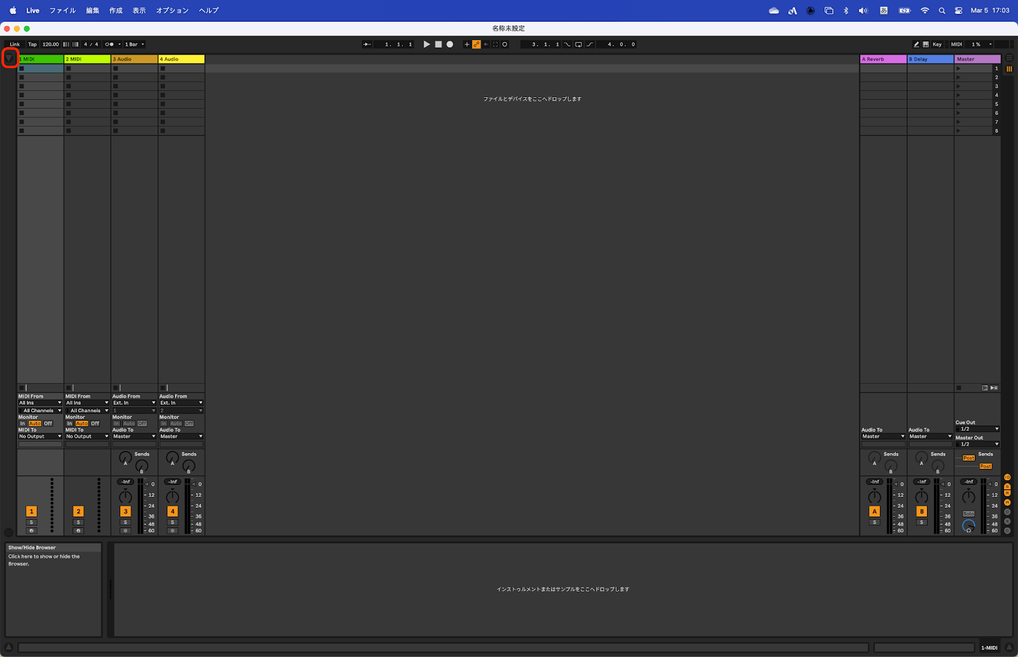The image size is (1018, 657).
Task: Open track 1 MIDI To No Output dropdown
Action: (40, 437)
